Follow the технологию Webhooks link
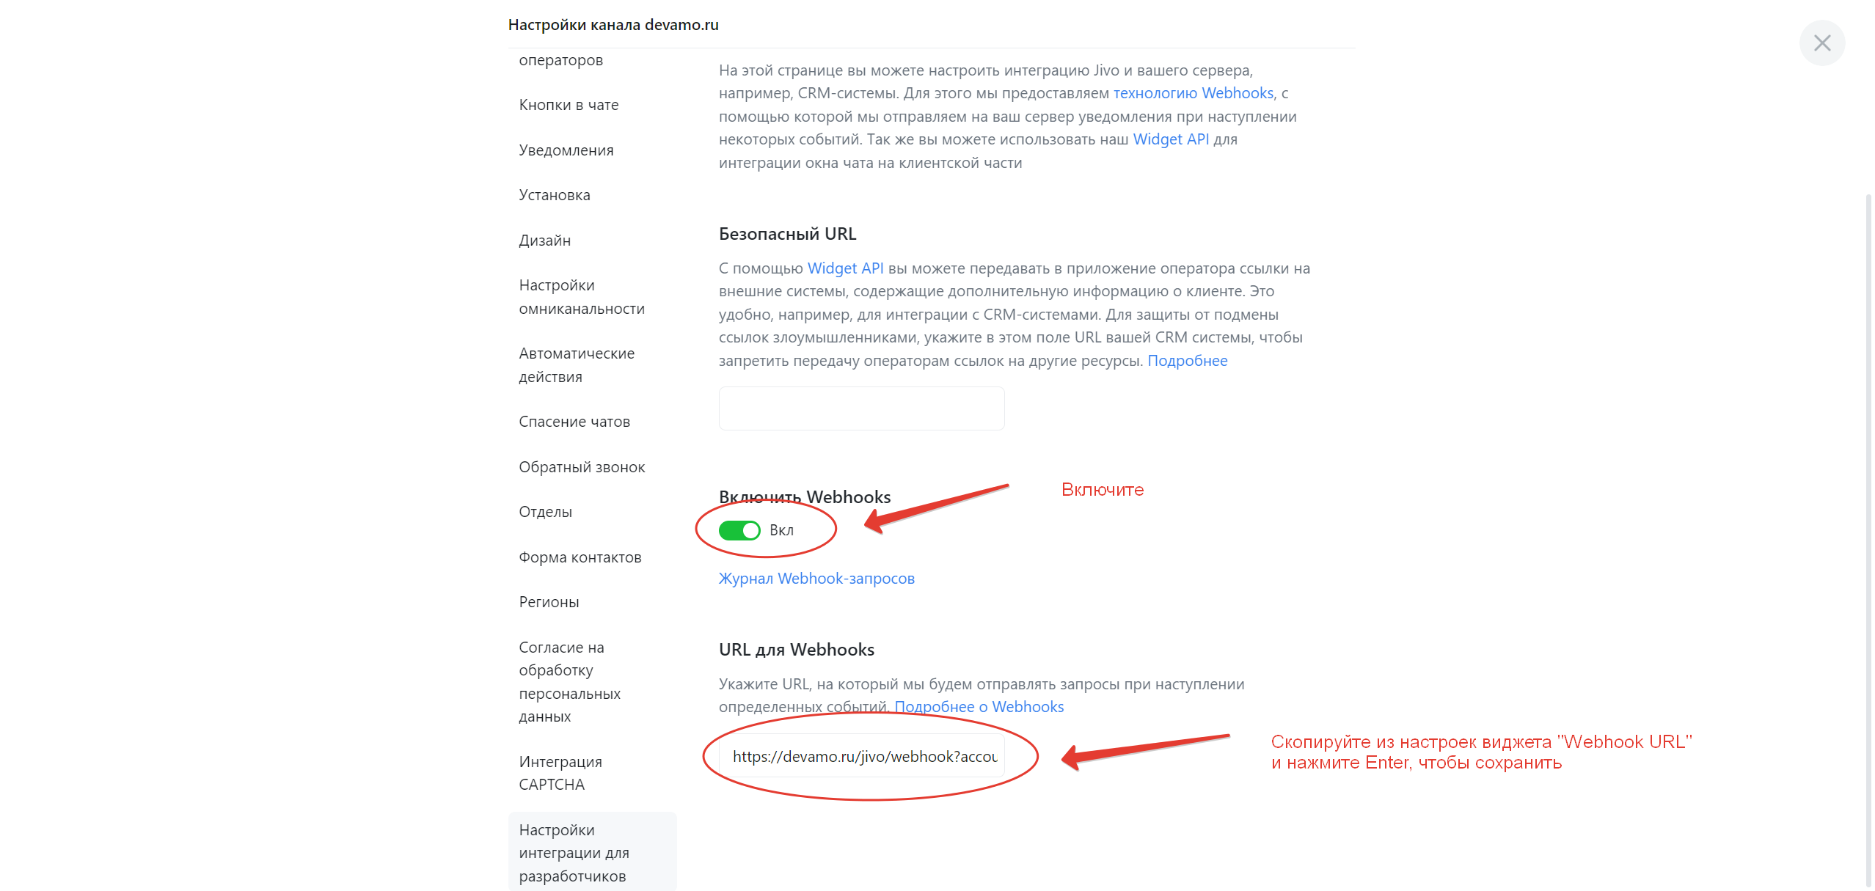 click(1192, 93)
